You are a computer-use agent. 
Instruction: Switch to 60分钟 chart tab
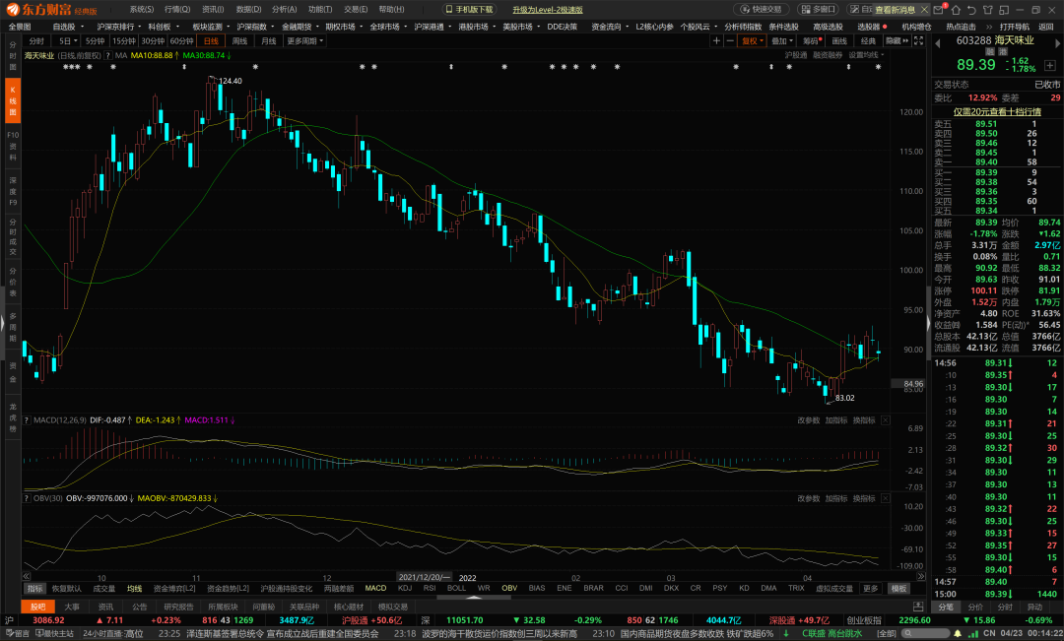pos(182,40)
